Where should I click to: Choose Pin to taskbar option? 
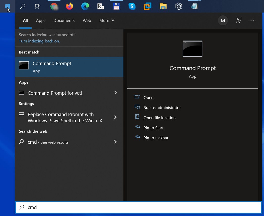click(x=156, y=138)
